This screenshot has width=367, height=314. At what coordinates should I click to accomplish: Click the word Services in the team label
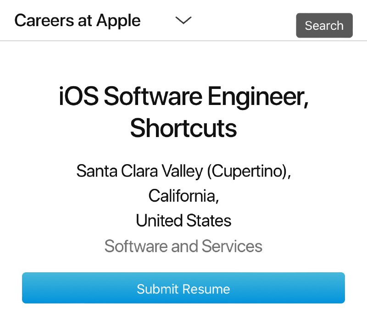232,246
